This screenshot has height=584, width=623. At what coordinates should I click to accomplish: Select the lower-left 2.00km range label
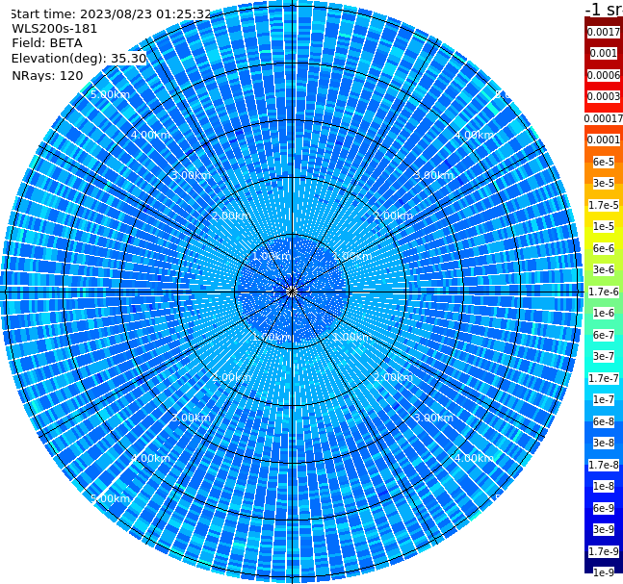(232, 377)
